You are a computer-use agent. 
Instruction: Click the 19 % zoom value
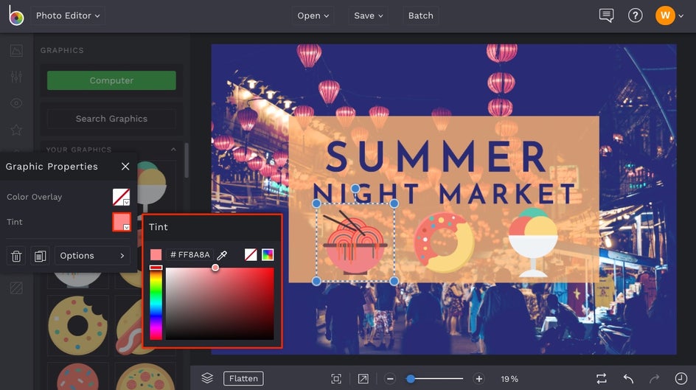(509, 379)
